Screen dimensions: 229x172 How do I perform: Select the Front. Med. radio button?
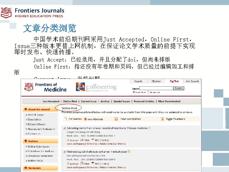pyautogui.click(x=134, y=92)
